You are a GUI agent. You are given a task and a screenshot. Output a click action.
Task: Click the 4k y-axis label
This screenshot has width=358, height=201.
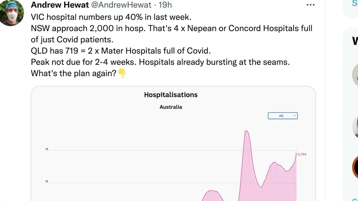pos(47,149)
